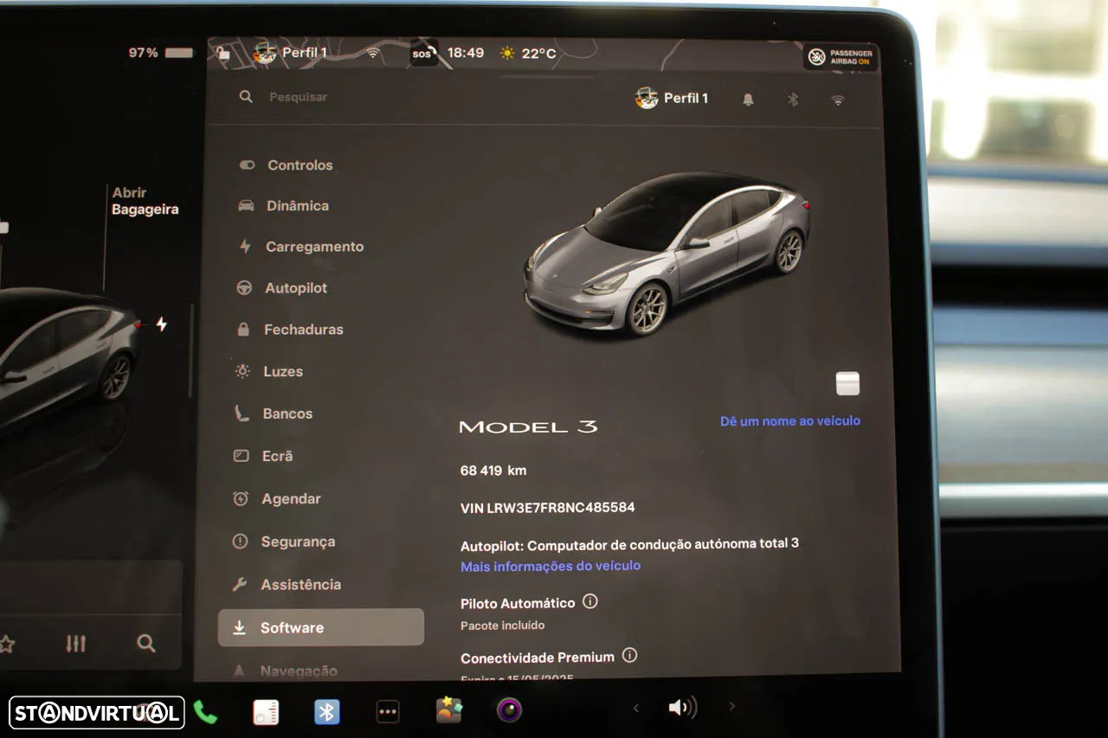This screenshot has width=1108, height=738.
Task: Tap the VIN LRW3E7FR8NC485584 text
Action: tap(547, 508)
